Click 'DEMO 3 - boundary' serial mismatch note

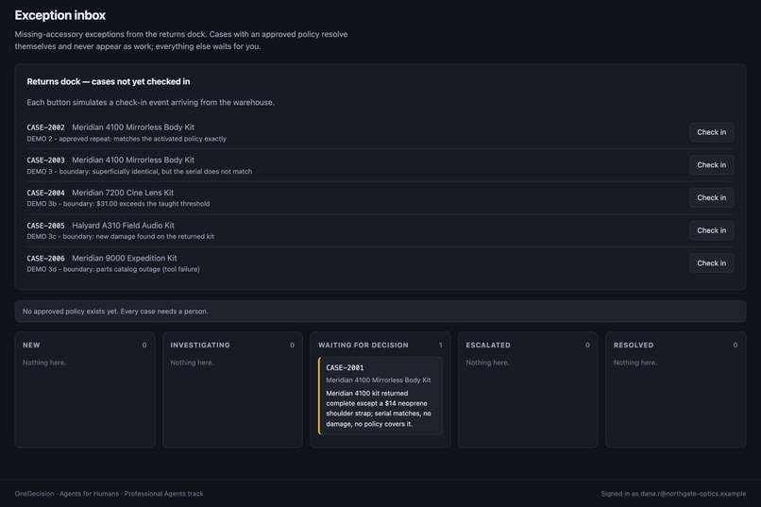[x=140, y=171]
